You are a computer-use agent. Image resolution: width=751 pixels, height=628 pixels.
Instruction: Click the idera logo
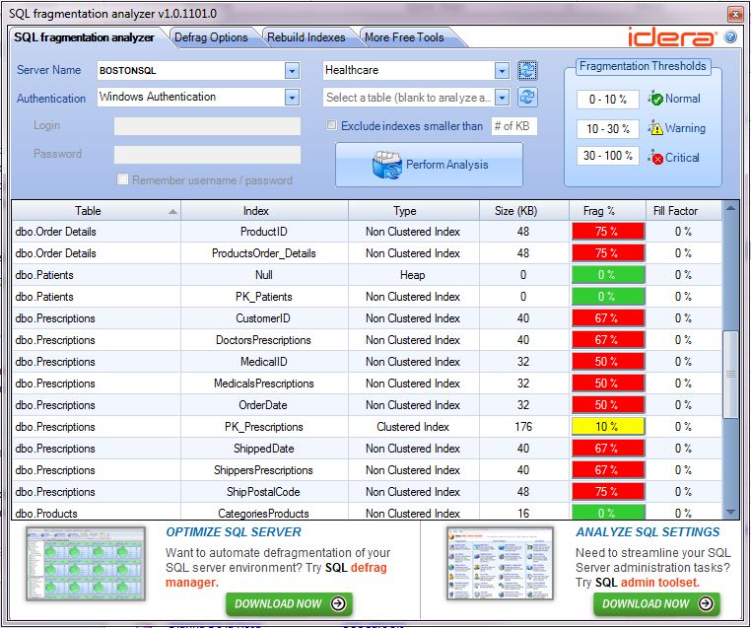(x=672, y=36)
